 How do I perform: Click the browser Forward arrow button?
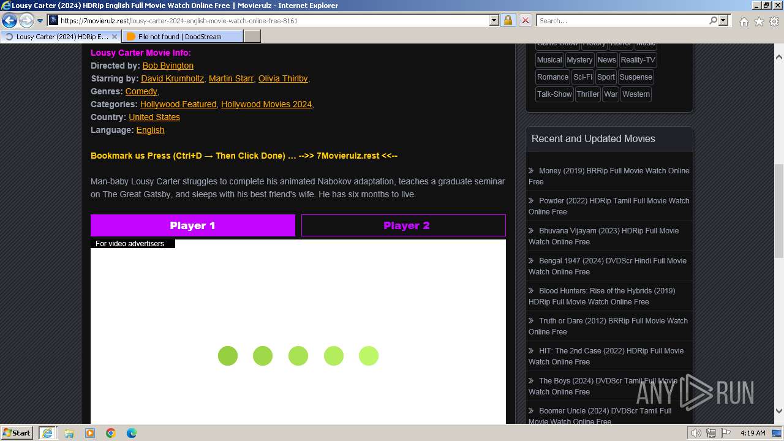(x=26, y=21)
